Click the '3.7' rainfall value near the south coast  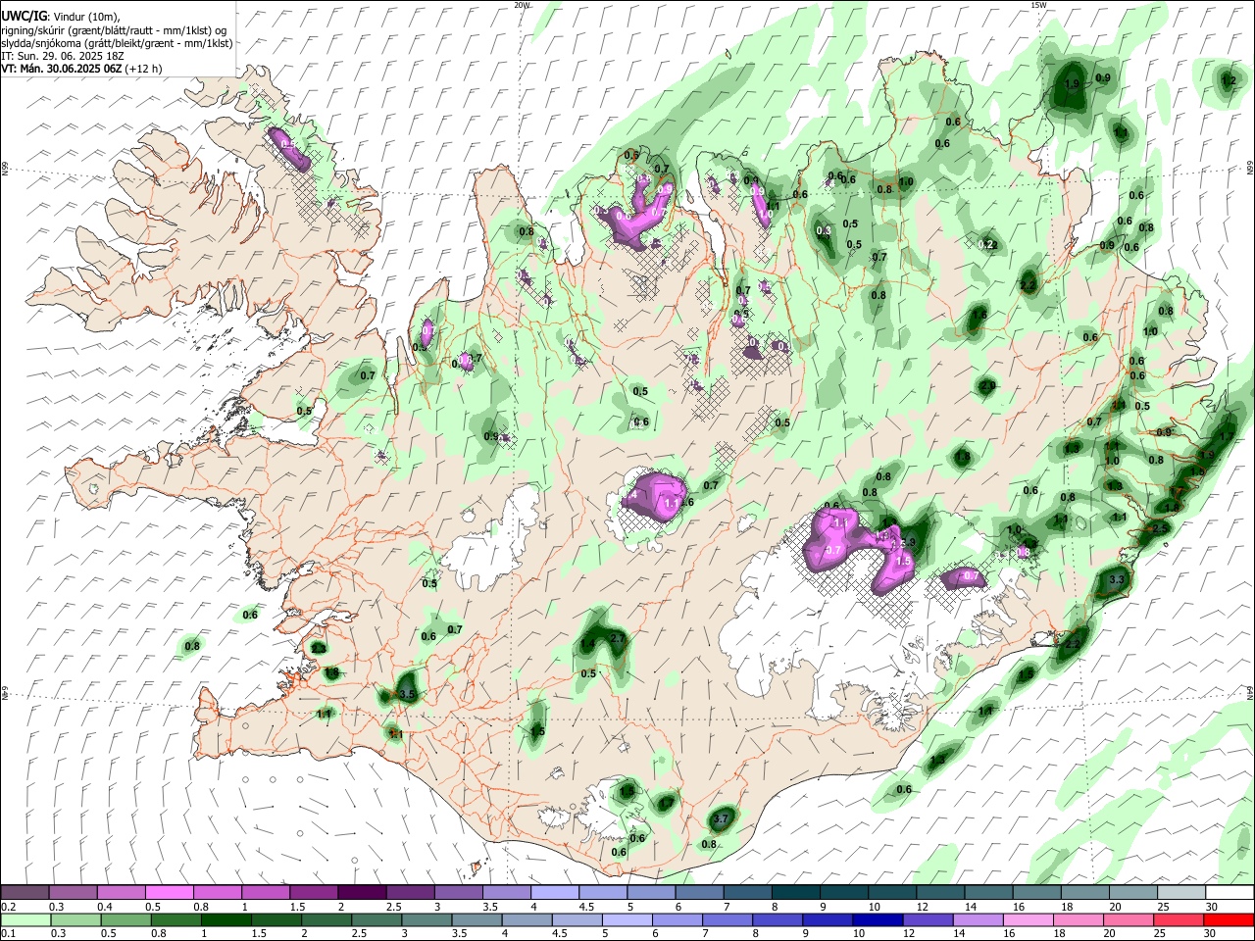(722, 818)
